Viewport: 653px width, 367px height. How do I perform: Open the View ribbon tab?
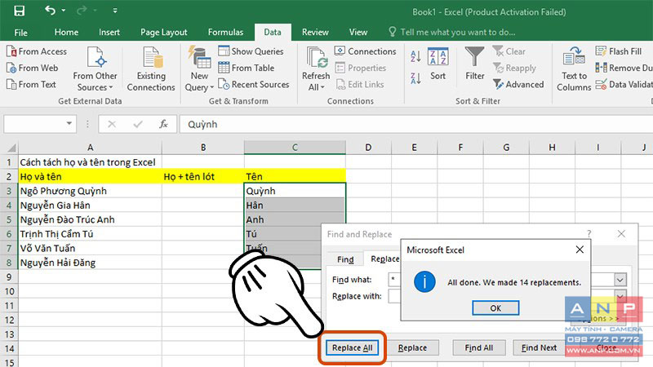click(358, 32)
